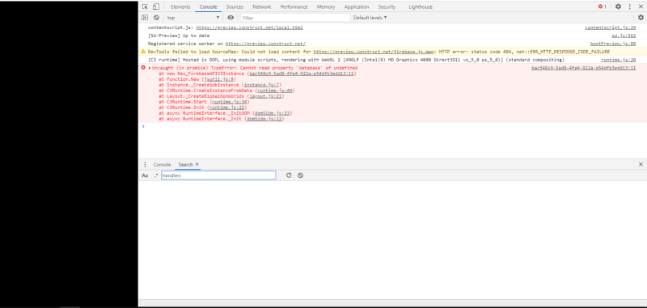Clear the console with the clear icon
The image size is (647, 308).
tap(156, 18)
